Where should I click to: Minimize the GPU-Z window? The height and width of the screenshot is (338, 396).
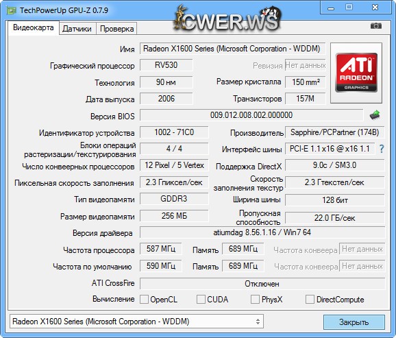[331, 8]
